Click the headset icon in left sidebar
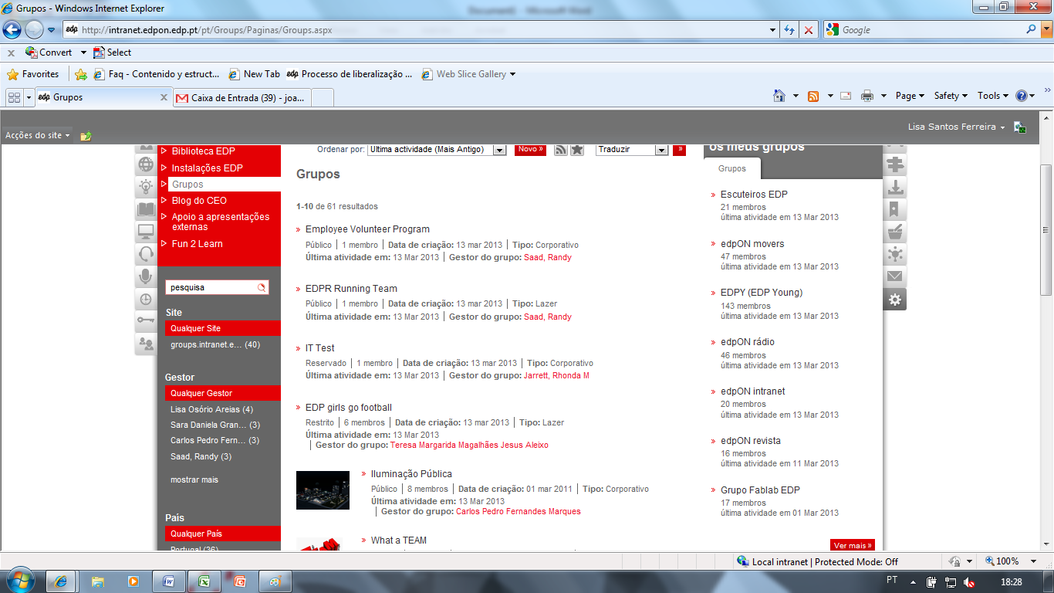 [x=146, y=254]
